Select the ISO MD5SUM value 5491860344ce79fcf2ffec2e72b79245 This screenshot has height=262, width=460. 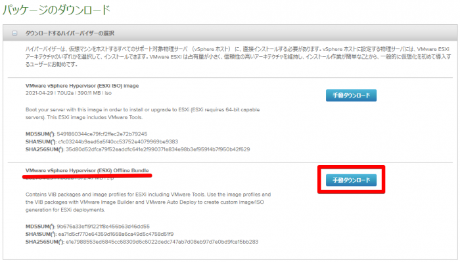point(102,134)
